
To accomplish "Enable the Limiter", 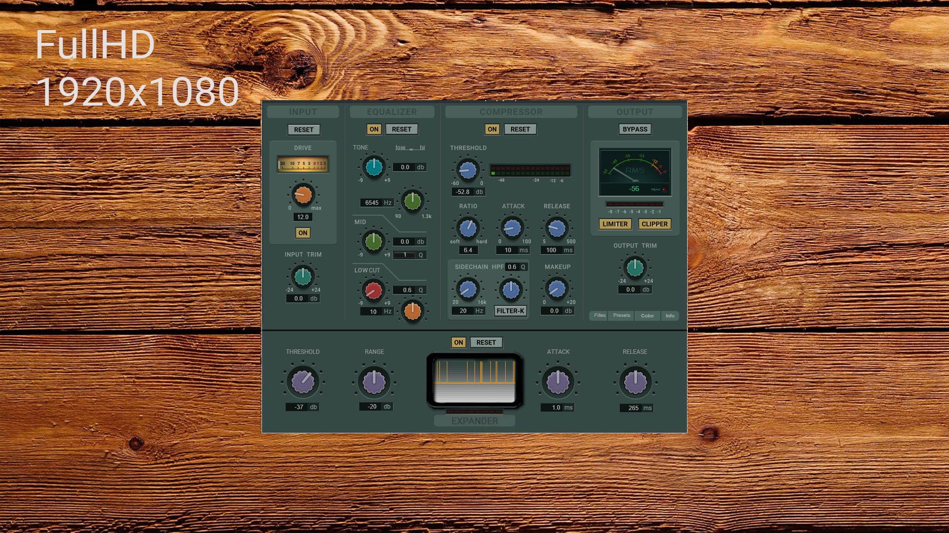I will tap(615, 224).
